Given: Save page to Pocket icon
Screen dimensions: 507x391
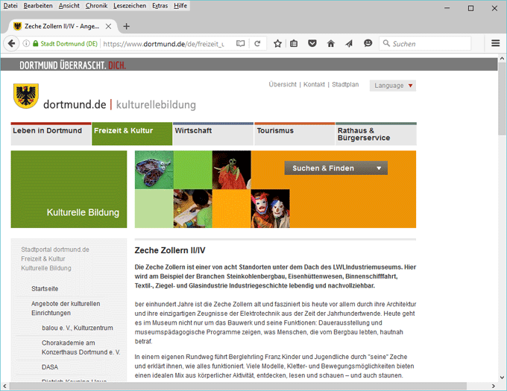Looking at the screenshot, I should 312,43.
